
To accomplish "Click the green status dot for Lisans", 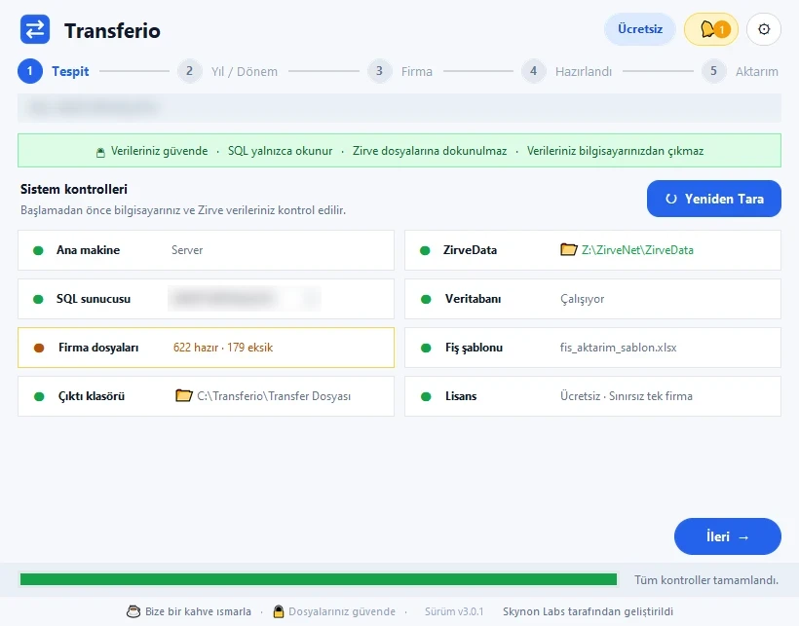I will click(x=426, y=396).
